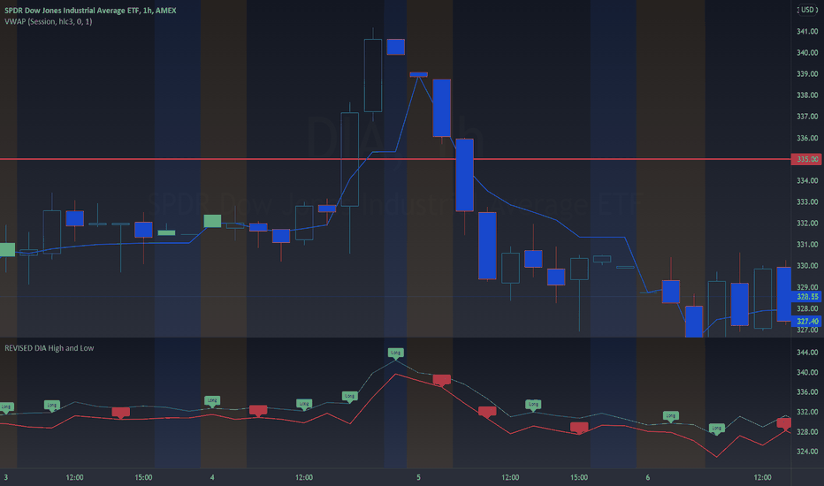Select the VWAP (Session, hlc3, 0, 1) legend
The image size is (824, 486).
49,21
